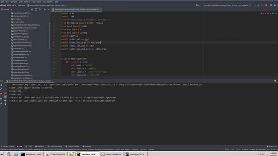
Task: Open the Help menu
Action: click(x=56, y=2)
